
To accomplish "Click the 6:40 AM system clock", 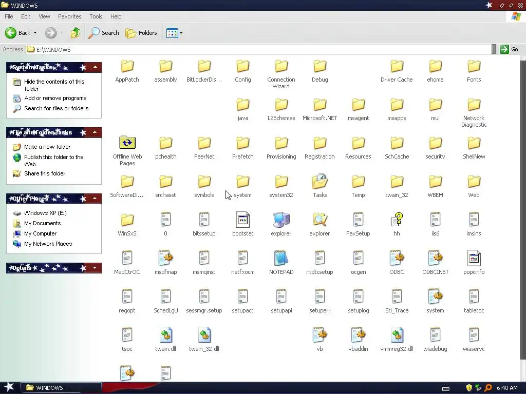I will coord(507,388).
